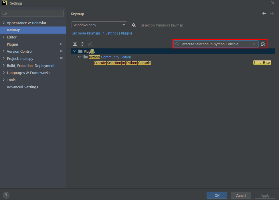Open Get more keymaps in Settings link

click(102, 33)
